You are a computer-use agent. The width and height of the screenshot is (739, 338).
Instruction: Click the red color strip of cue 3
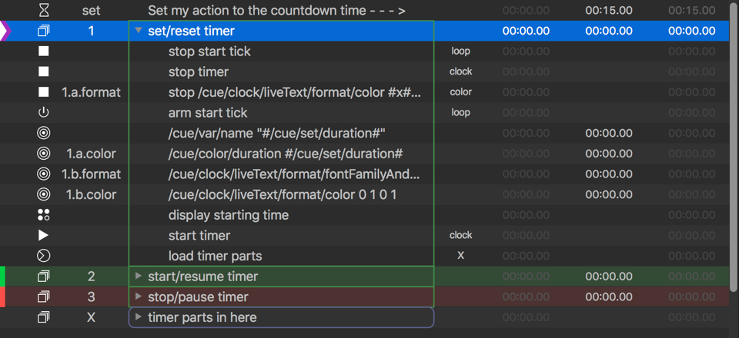tap(2, 297)
